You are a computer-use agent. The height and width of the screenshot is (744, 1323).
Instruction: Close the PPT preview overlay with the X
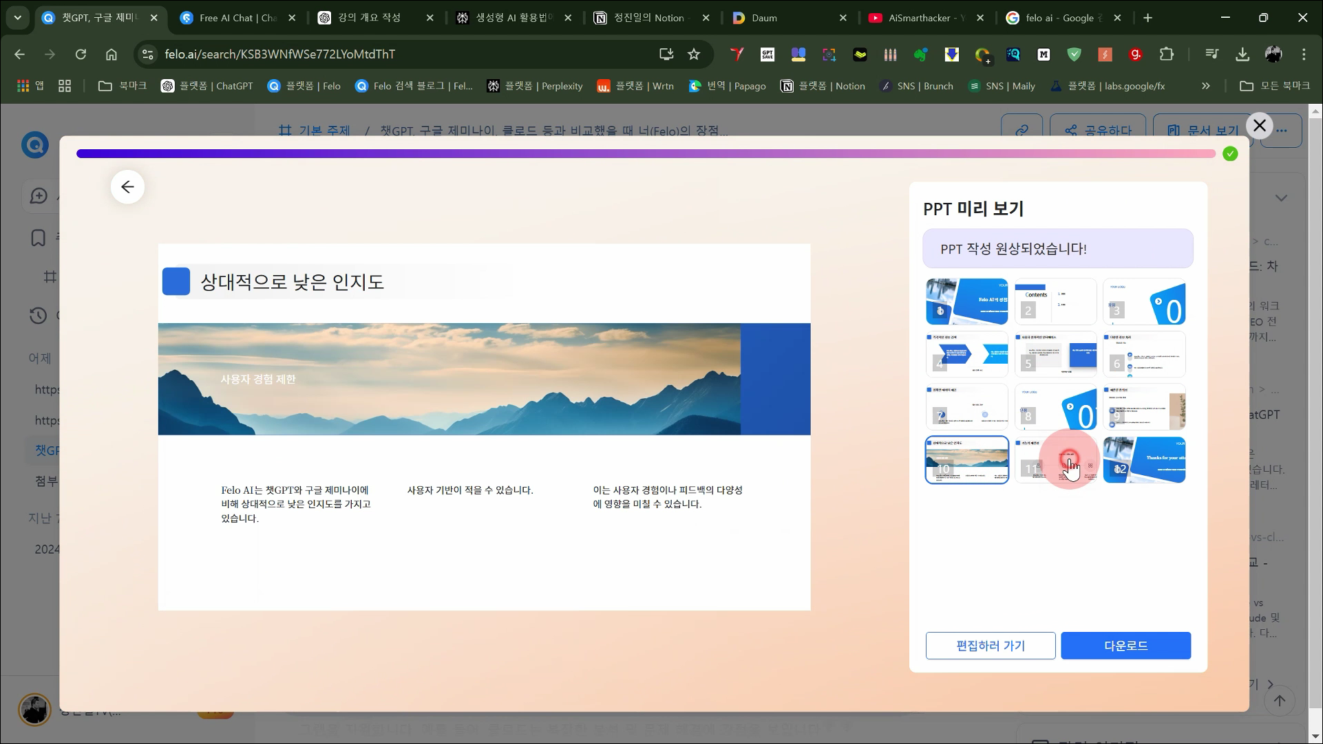1259,126
